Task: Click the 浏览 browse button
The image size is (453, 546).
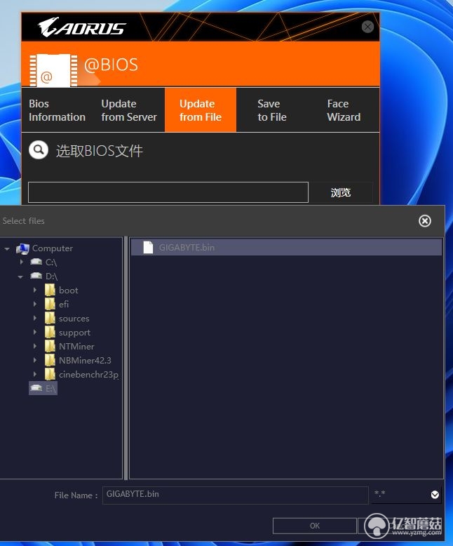Action: pyautogui.click(x=341, y=192)
